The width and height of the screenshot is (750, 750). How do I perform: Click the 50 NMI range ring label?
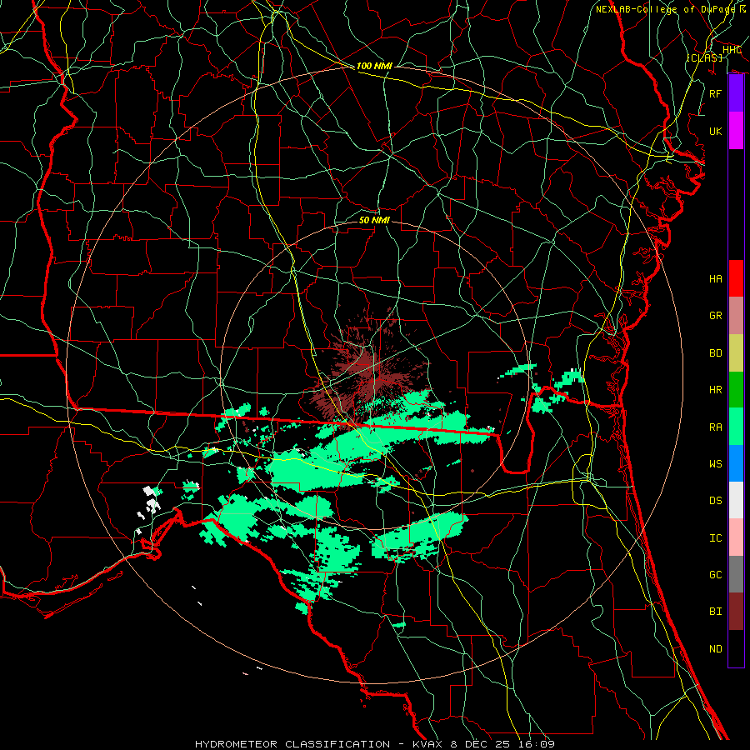click(374, 220)
